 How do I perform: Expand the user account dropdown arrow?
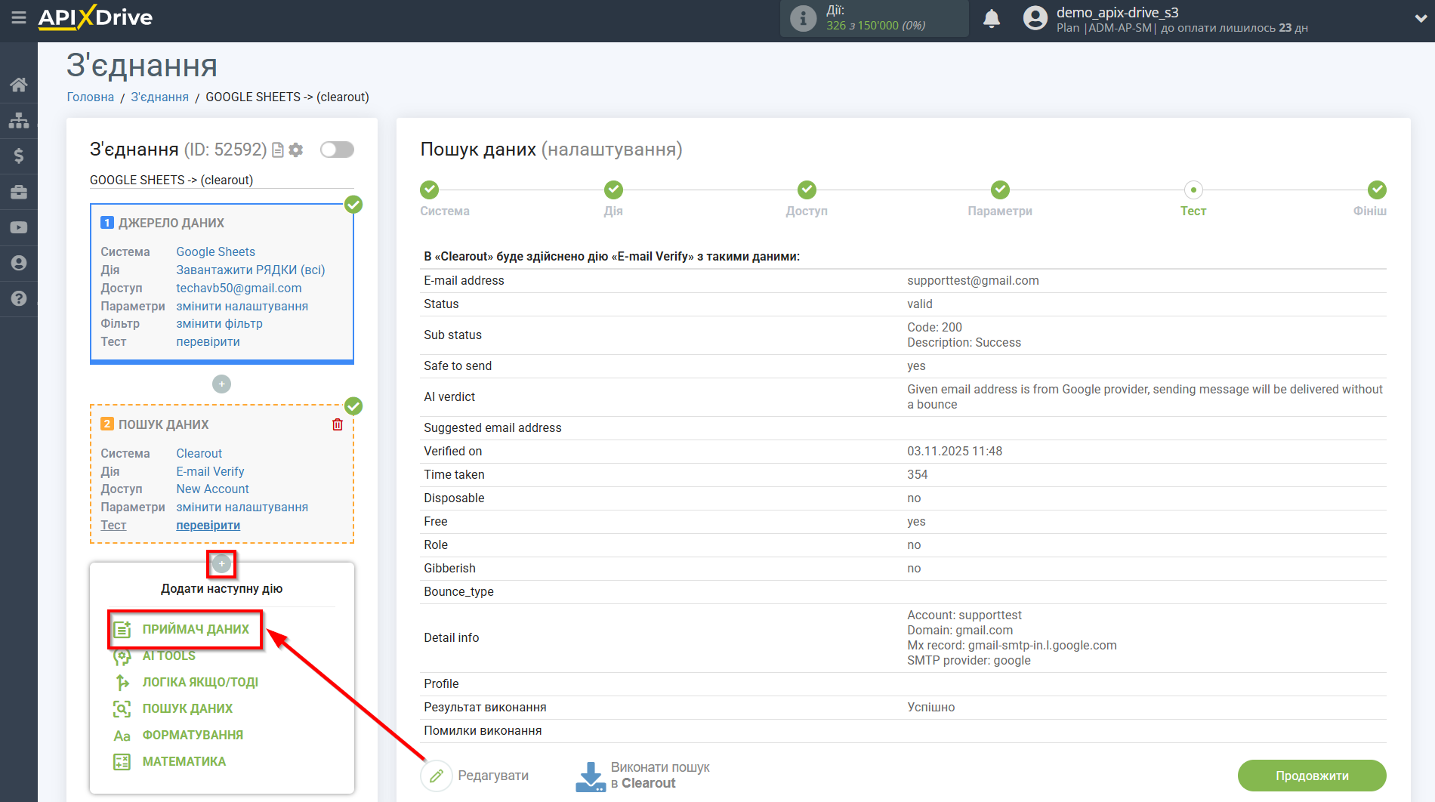(x=1420, y=19)
